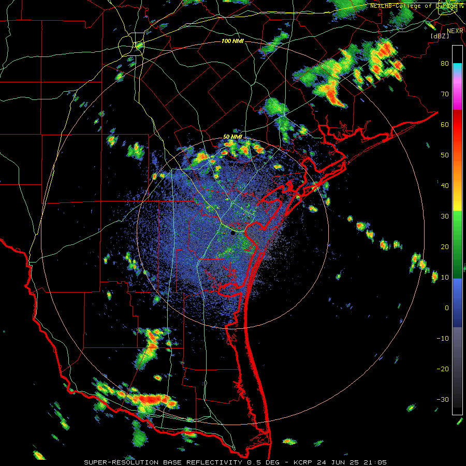Click the 30 value on the dBZ scale
Image resolution: width=466 pixels, height=466 pixels.
pyautogui.click(x=445, y=216)
